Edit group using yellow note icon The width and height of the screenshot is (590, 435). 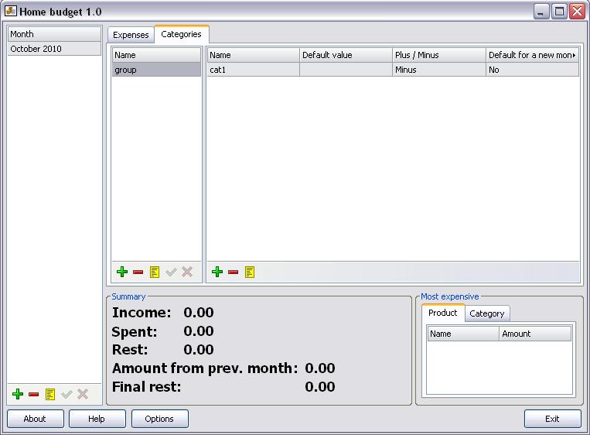[x=155, y=272]
